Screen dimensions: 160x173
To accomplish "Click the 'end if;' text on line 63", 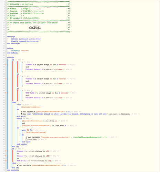I will pyautogui.click(x=16, y=147).
